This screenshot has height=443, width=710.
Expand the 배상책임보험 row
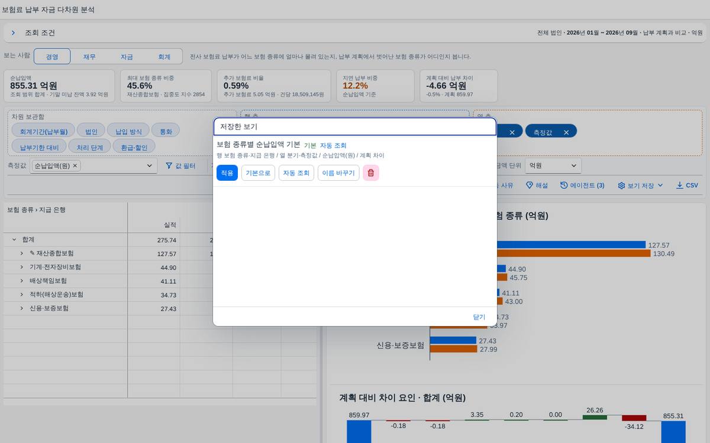21,281
